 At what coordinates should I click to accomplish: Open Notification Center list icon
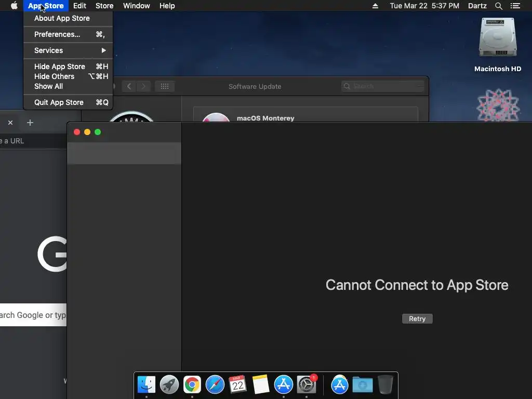pyautogui.click(x=515, y=6)
